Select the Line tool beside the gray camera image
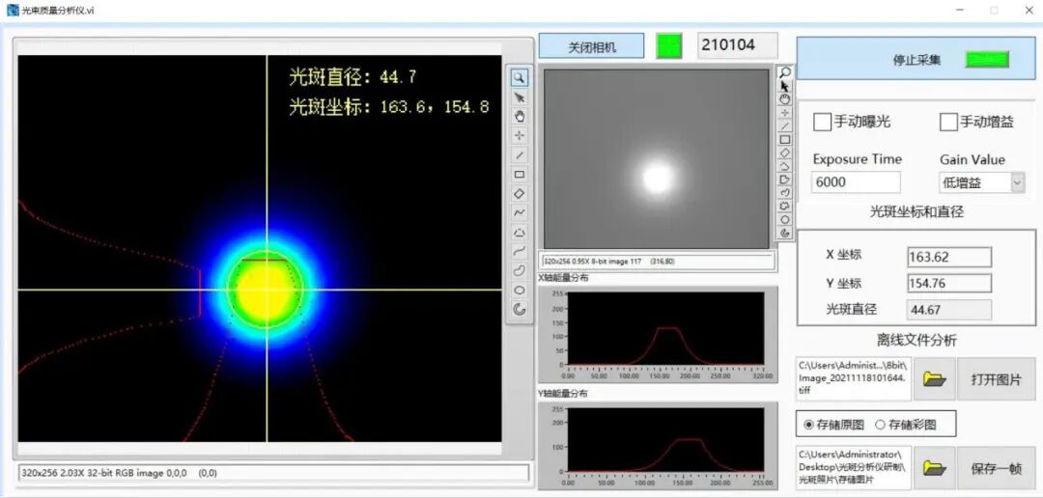The width and height of the screenshot is (1043, 498). pyautogui.click(x=785, y=125)
